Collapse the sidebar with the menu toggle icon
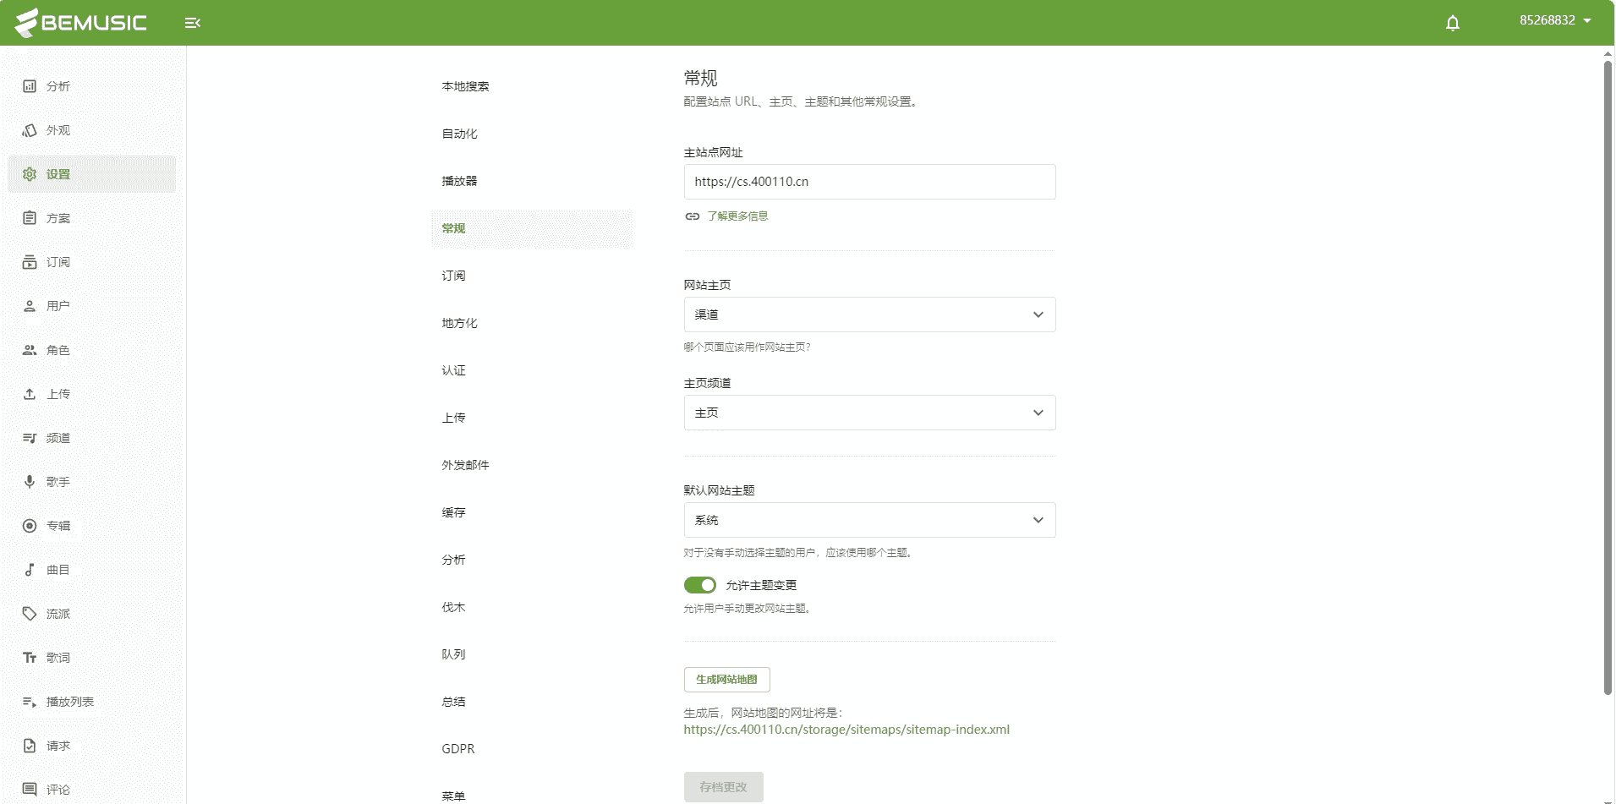Image resolution: width=1616 pixels, height=804 pixels. click(192, 23)
